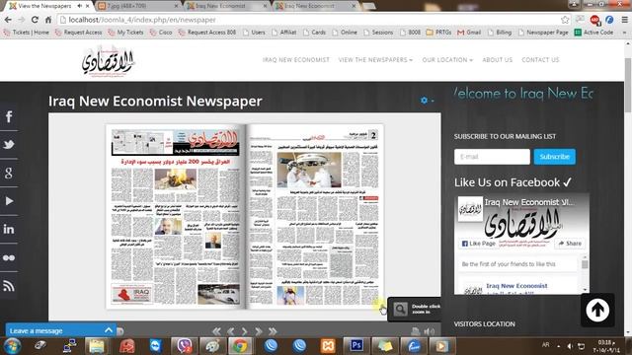The height and width of the screenshot is (355, 632).
Task: Open About Us menu item
Action: point(498,59)
